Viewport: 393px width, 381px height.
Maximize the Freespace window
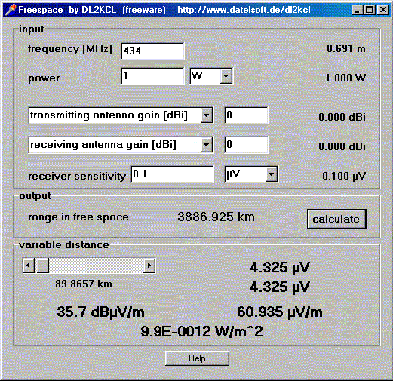pos(370,10)
